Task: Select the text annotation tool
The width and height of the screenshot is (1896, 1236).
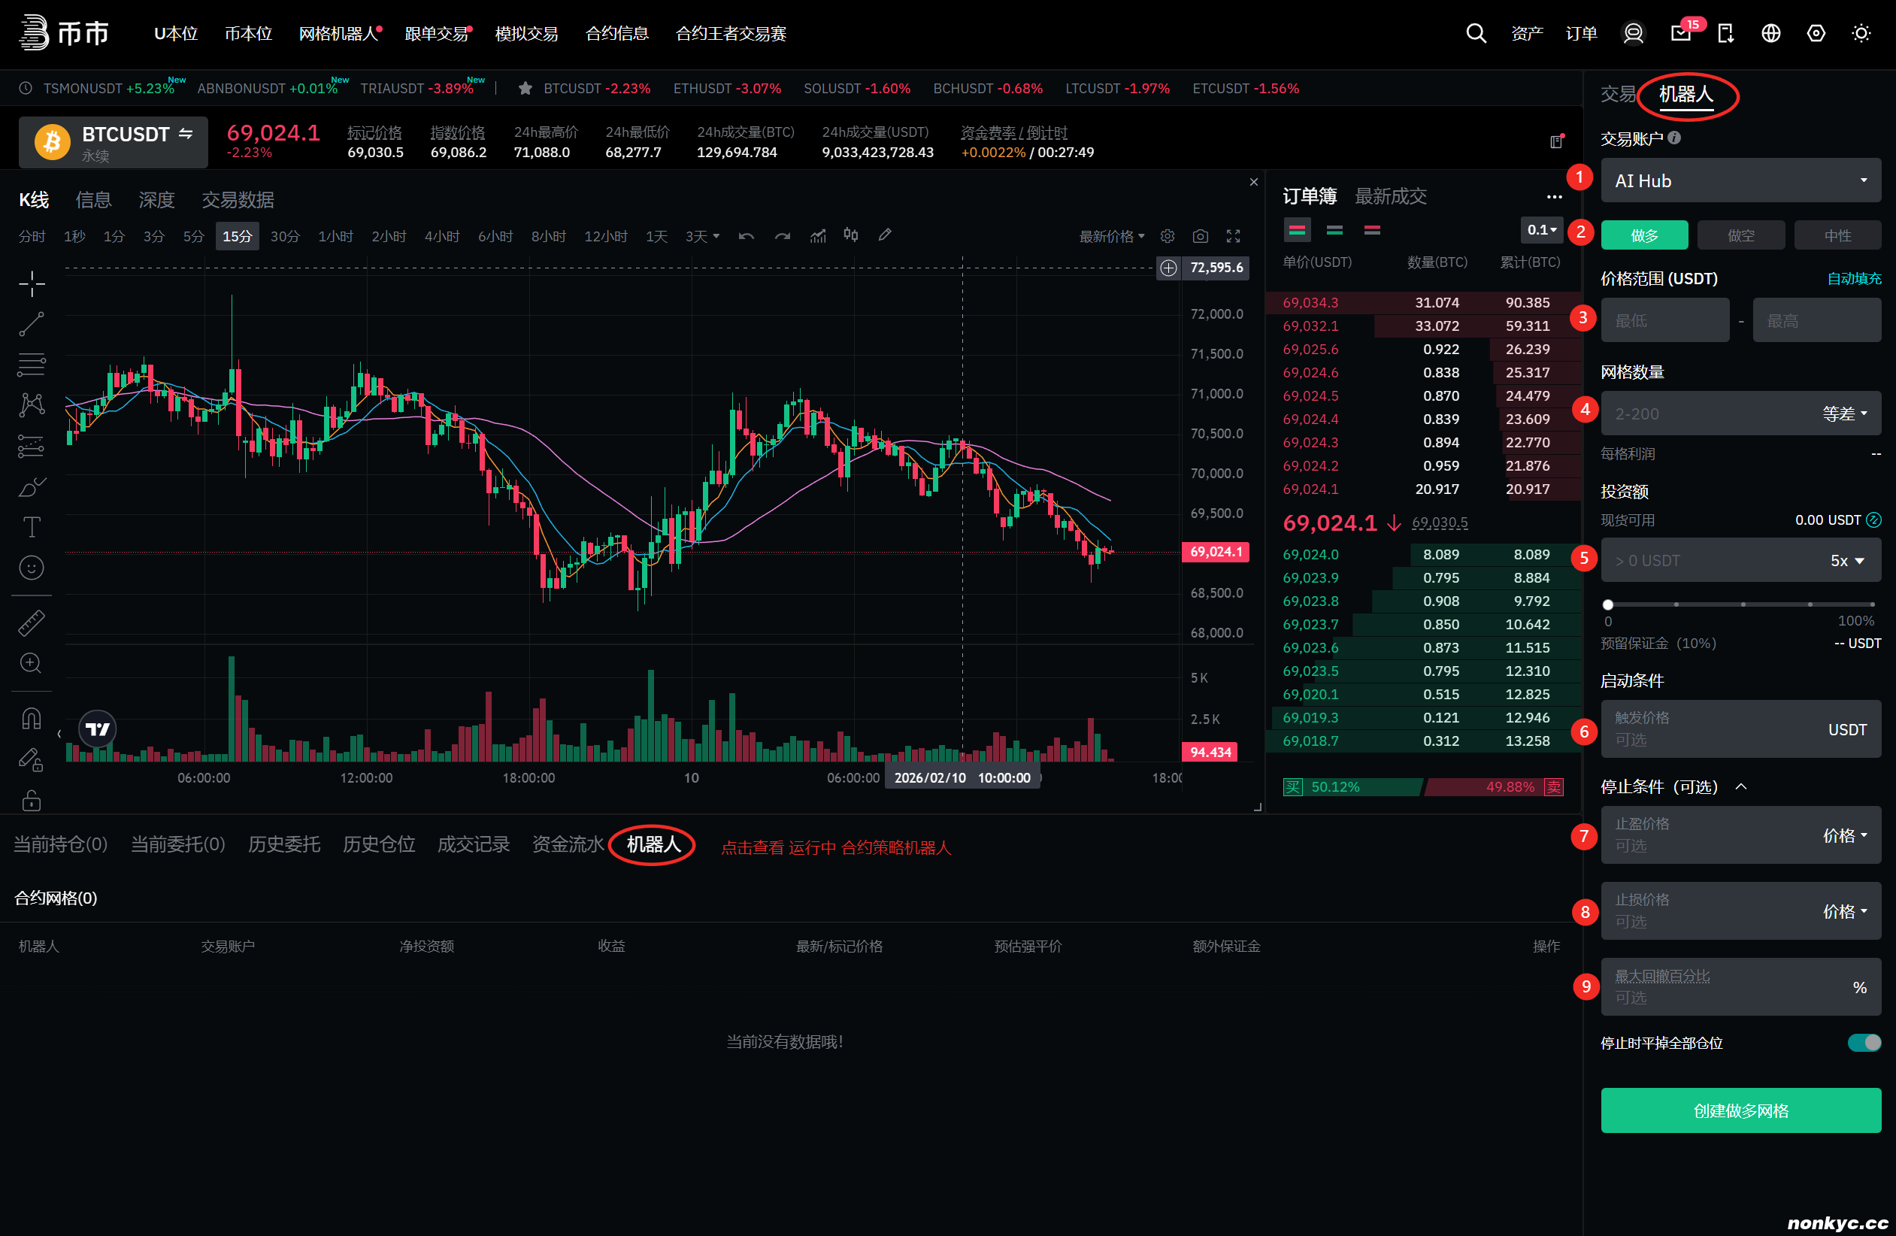Action: 31,527
